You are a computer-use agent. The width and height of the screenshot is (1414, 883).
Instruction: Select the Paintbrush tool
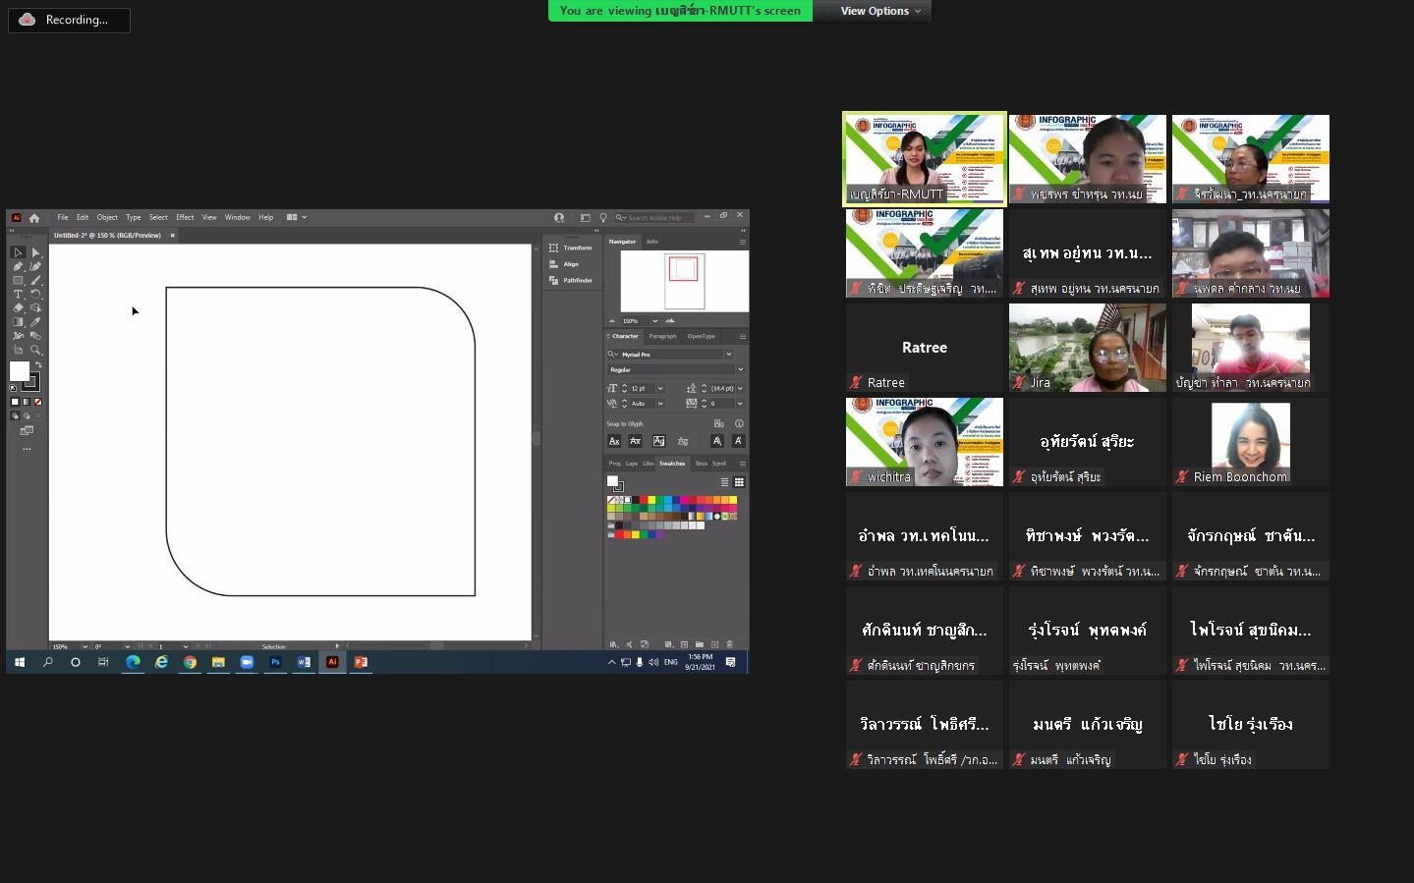(35, 280)
